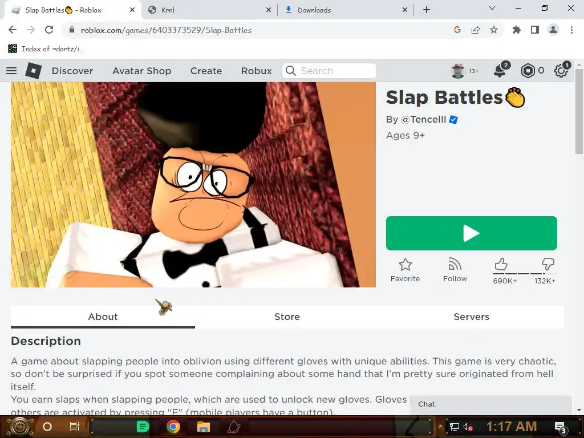Open the Avatar Shop menu link
The width and height of the screenshot is (584, 438).
point(142,71)
